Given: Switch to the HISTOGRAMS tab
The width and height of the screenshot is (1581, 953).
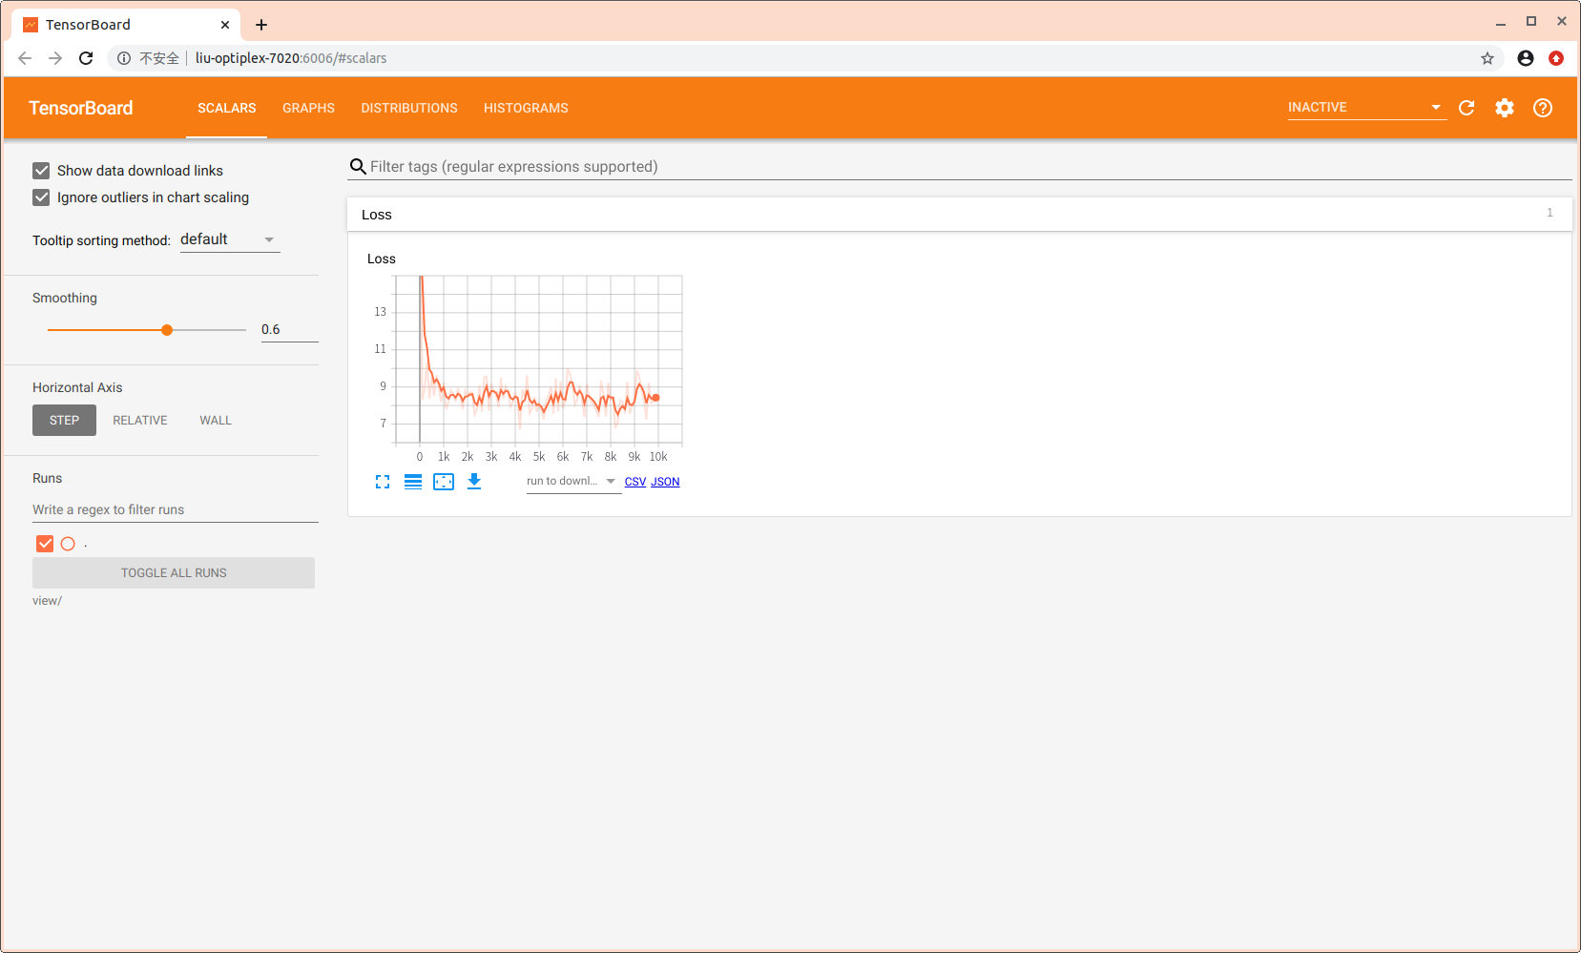Looking at the screenshot, I should [526, 108].
